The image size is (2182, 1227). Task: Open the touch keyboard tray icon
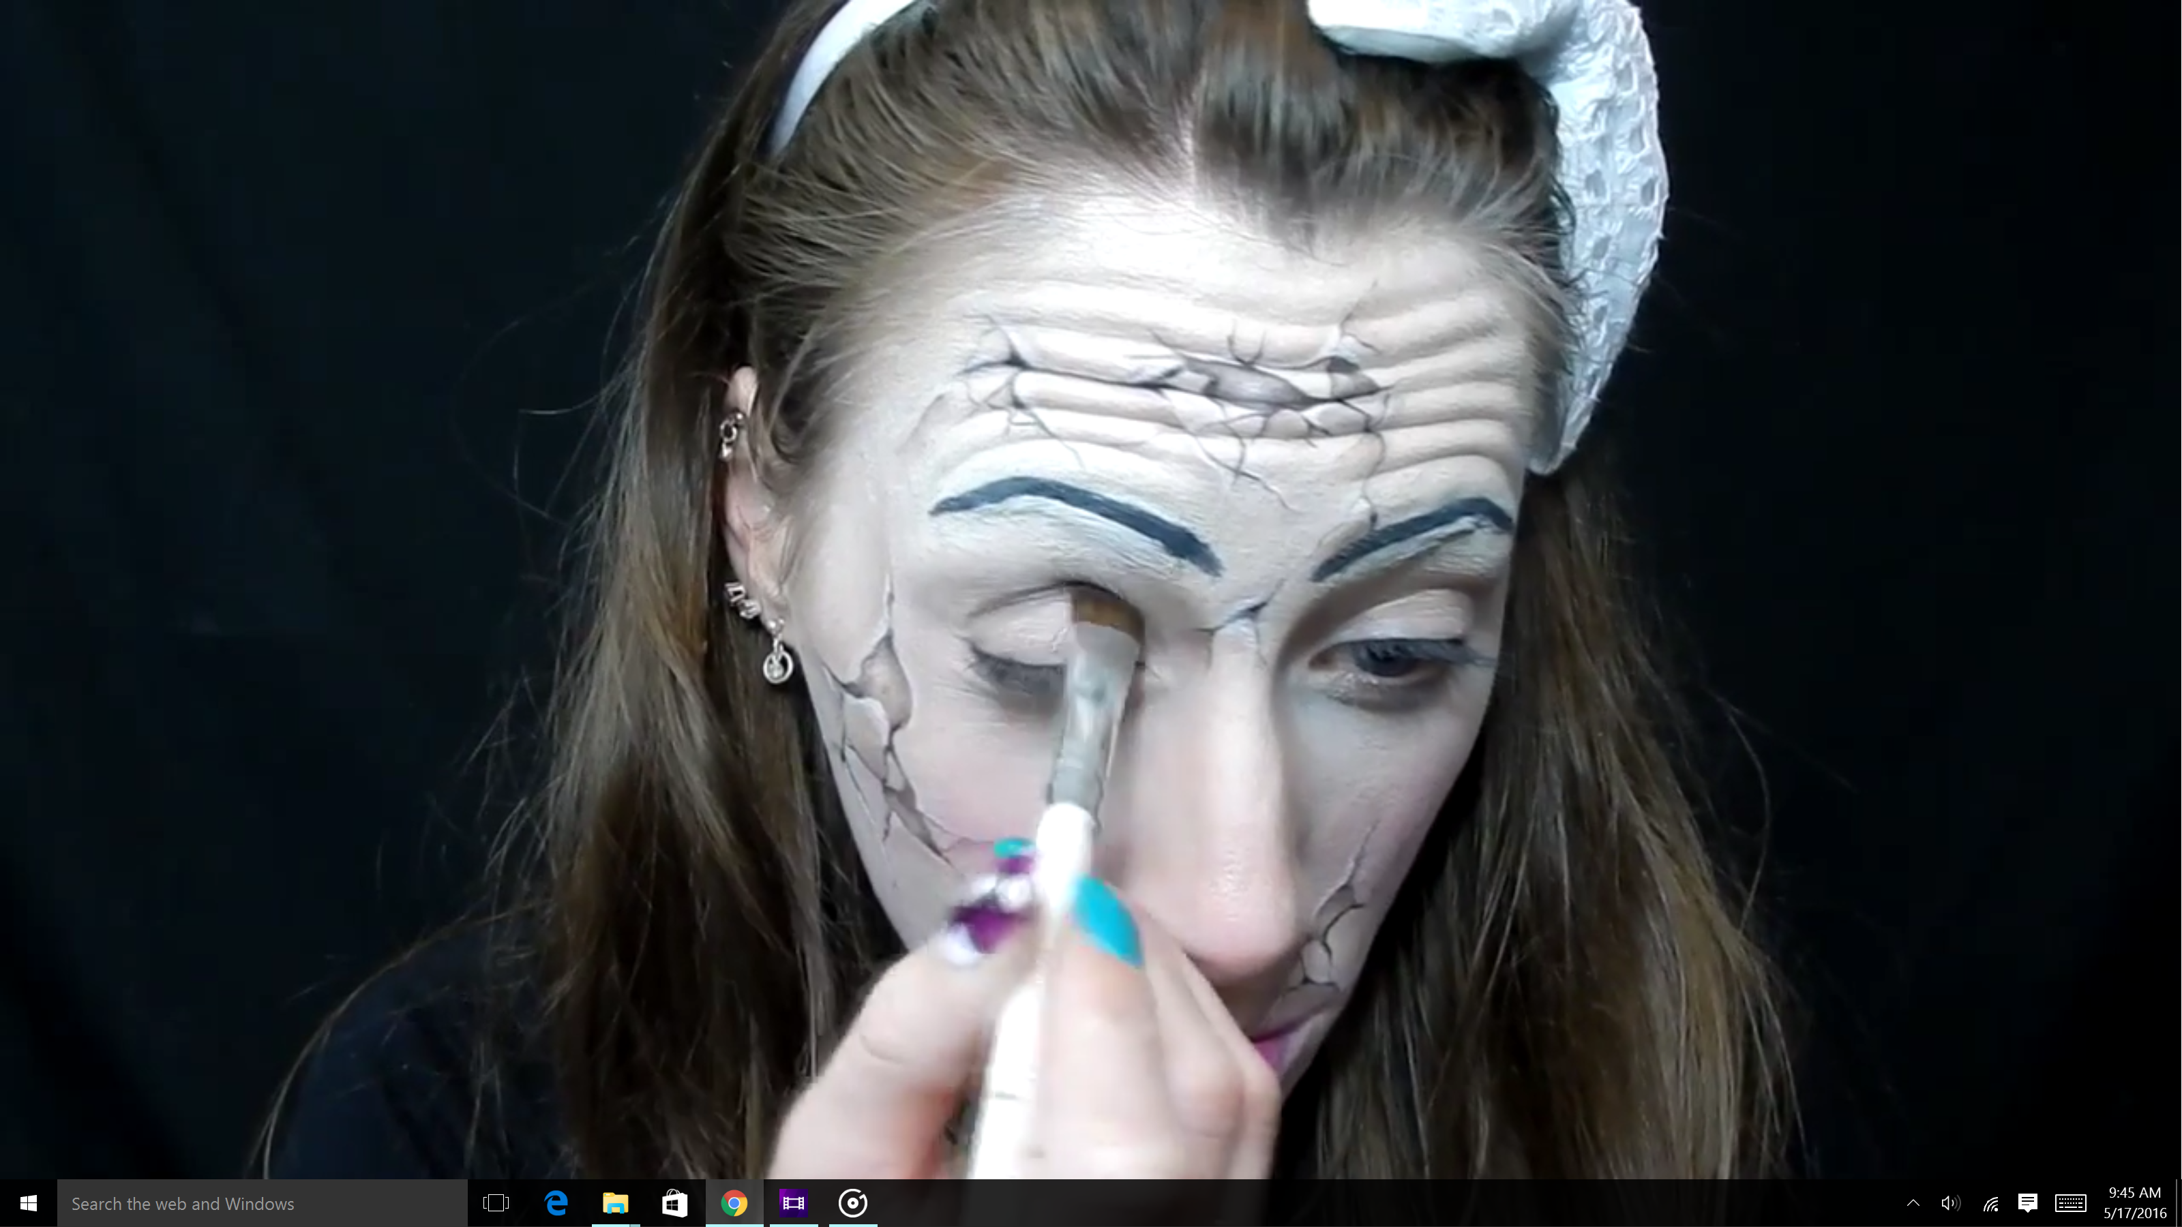2070,1203
